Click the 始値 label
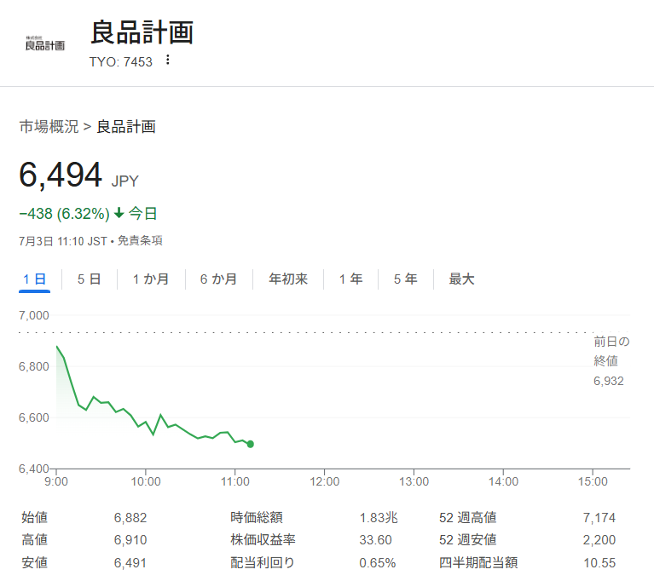This screenshot has height=581, width=654. (35, 518)
